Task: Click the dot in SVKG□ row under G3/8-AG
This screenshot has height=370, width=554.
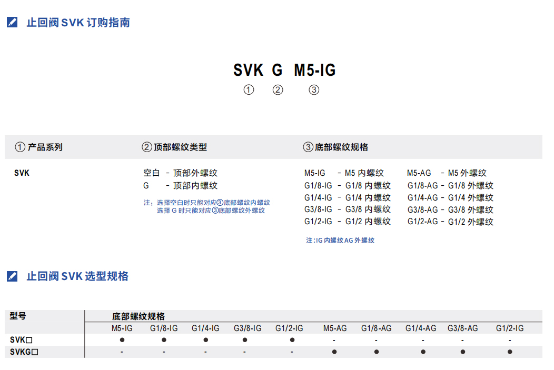Action: click(x=463, y=352)
